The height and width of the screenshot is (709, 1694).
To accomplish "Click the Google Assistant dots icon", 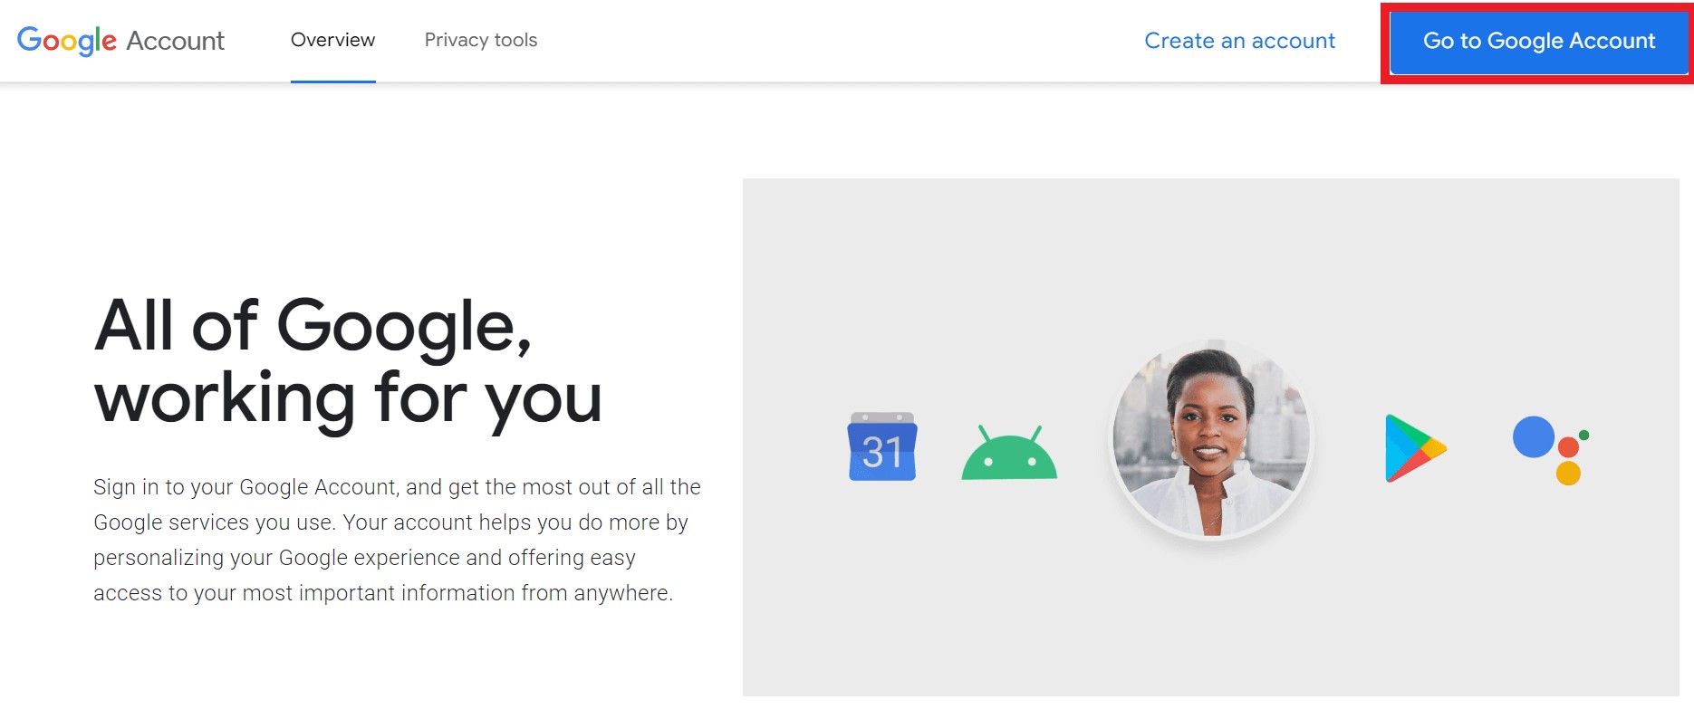I will point(1551,450).
